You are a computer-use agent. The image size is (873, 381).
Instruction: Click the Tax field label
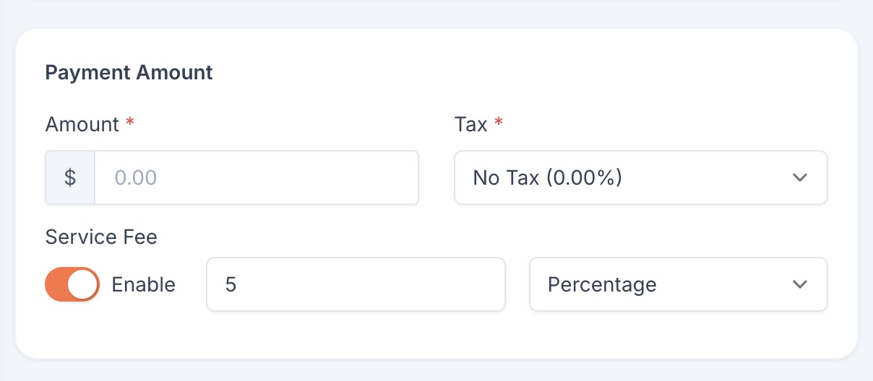click(x=470, y=124)
